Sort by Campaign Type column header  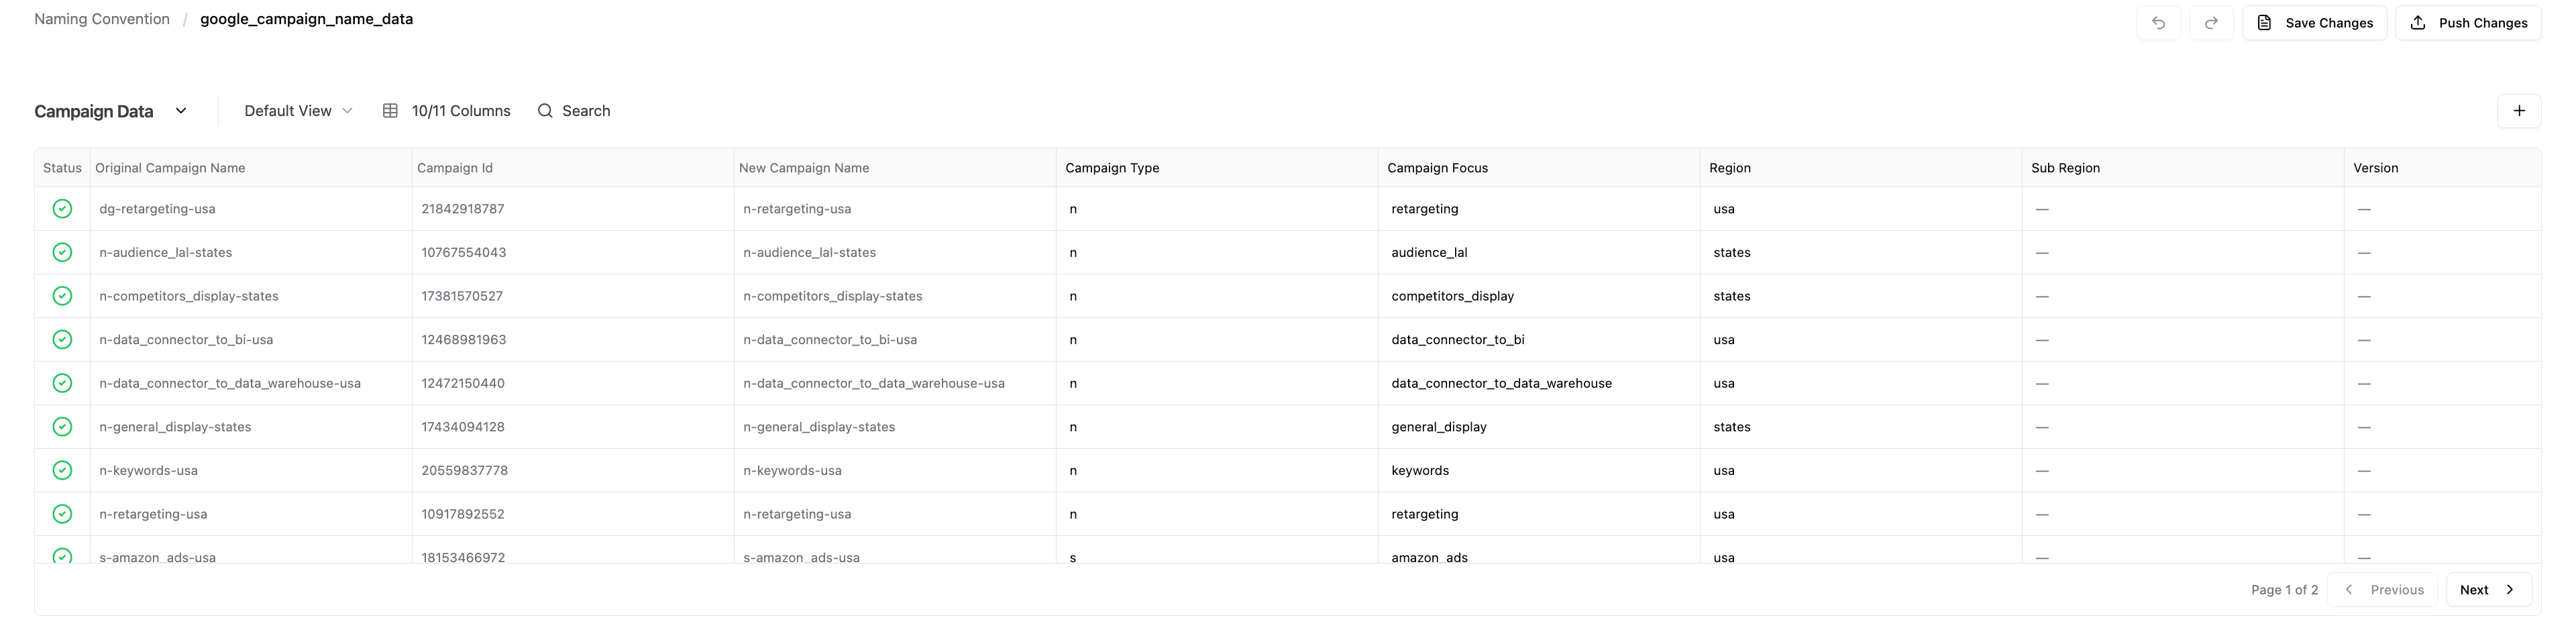coord(1112,168)
